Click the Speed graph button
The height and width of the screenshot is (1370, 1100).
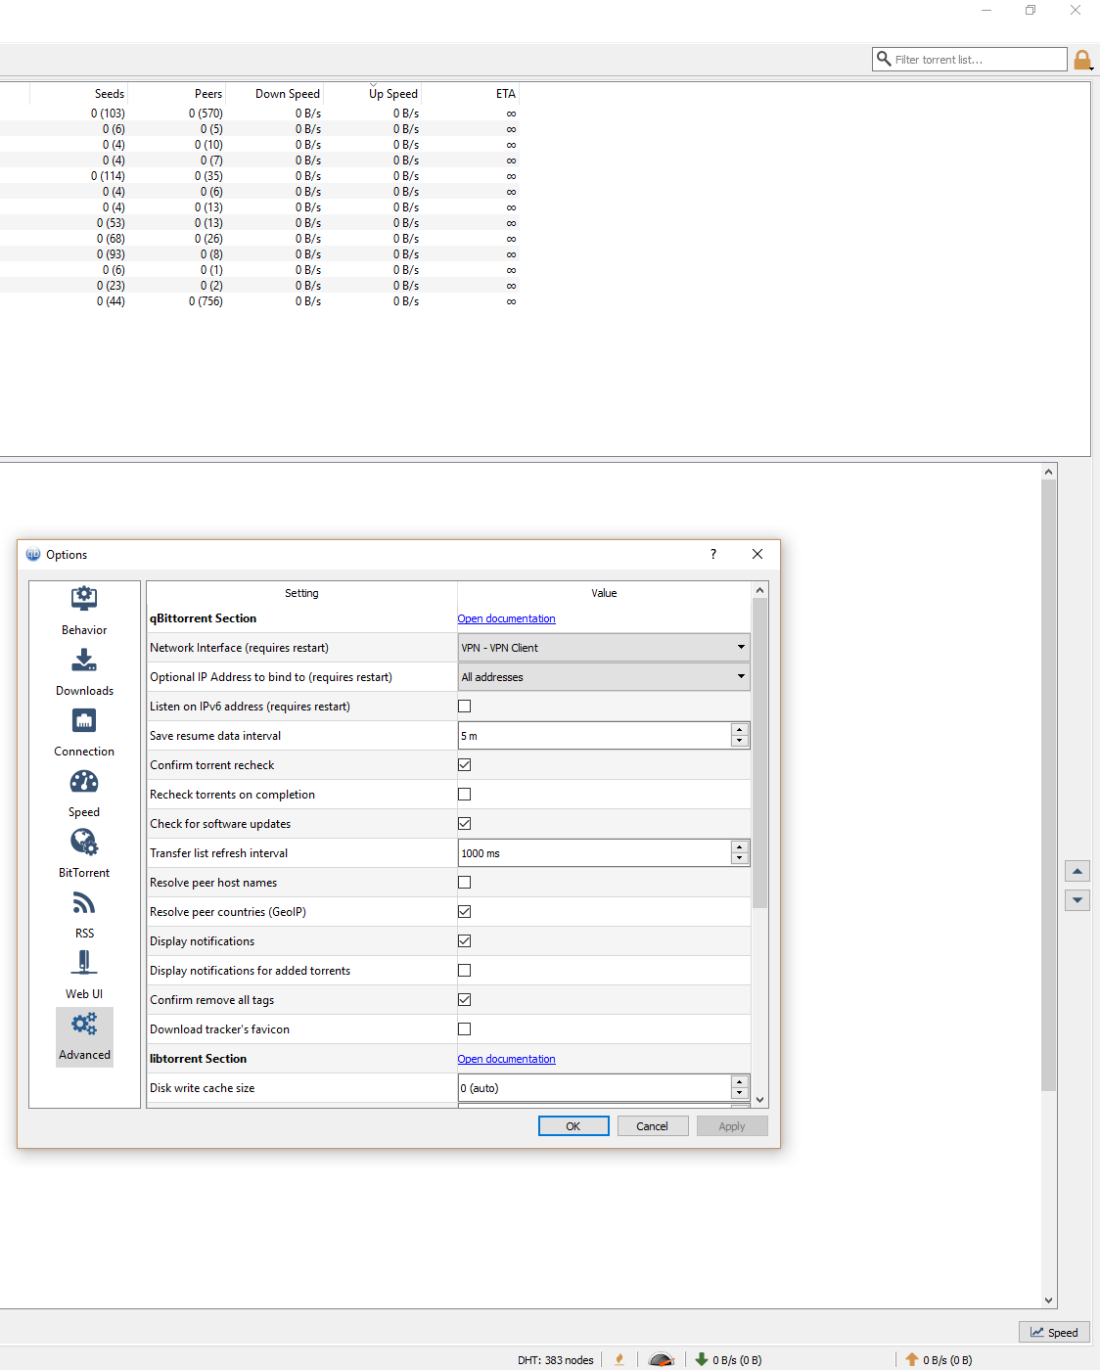point(1054,1333)
